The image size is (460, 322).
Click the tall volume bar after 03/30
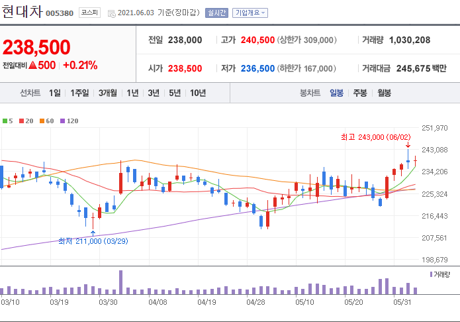120,282
